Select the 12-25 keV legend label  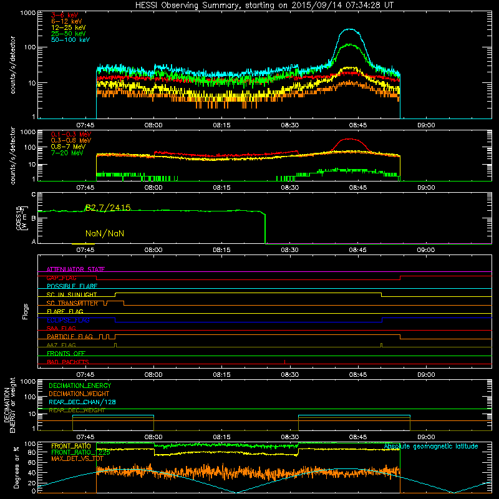coord(68,27)
